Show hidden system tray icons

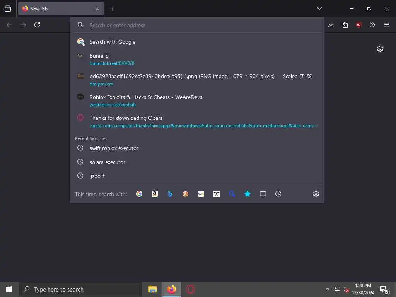[327, 289]
